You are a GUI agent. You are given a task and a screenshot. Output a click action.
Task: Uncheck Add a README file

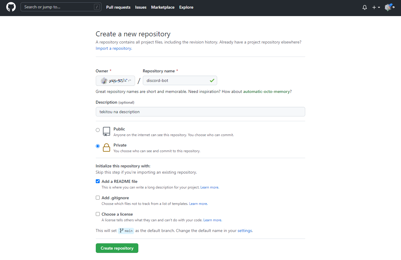[x=98, y=181]
